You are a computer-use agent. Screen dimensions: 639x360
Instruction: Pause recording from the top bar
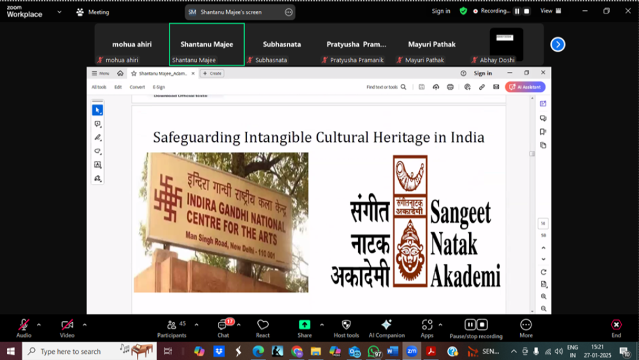[x=517, y=11]
